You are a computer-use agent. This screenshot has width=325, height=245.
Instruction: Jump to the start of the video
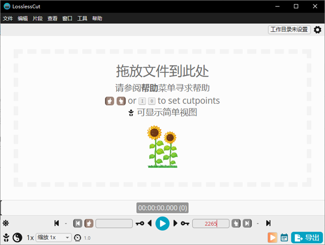(x=56, y=223)
